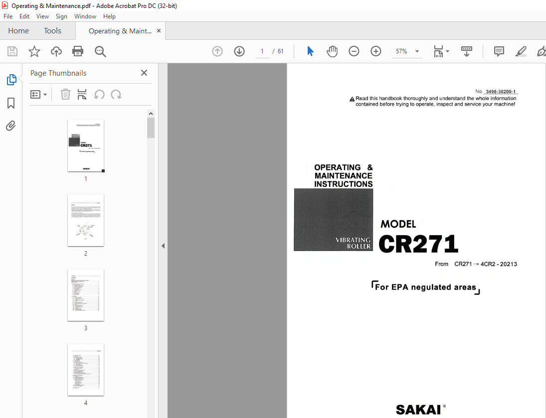
Task: Go to previous page arrow
Action: (217, 51)
